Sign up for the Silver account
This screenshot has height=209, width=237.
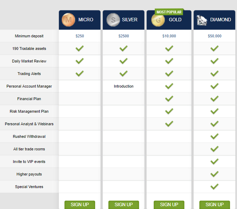click(124, 204)
